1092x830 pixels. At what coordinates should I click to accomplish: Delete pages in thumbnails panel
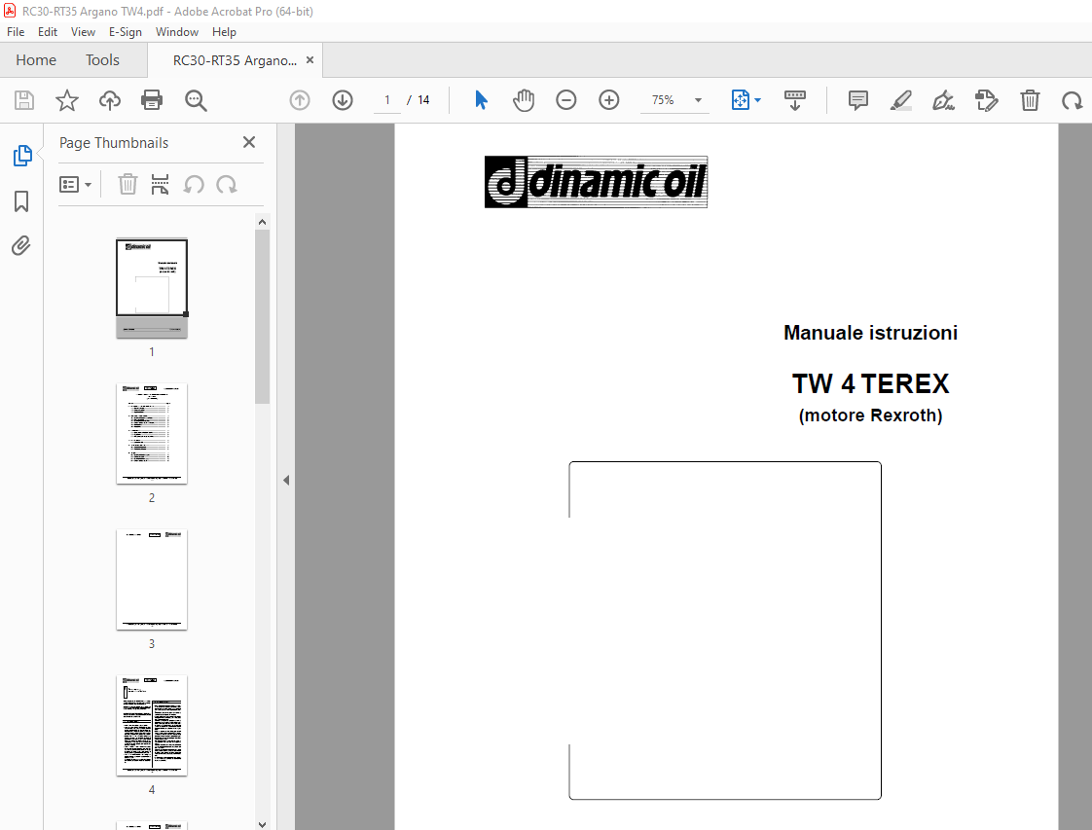(x=127, y=185)
